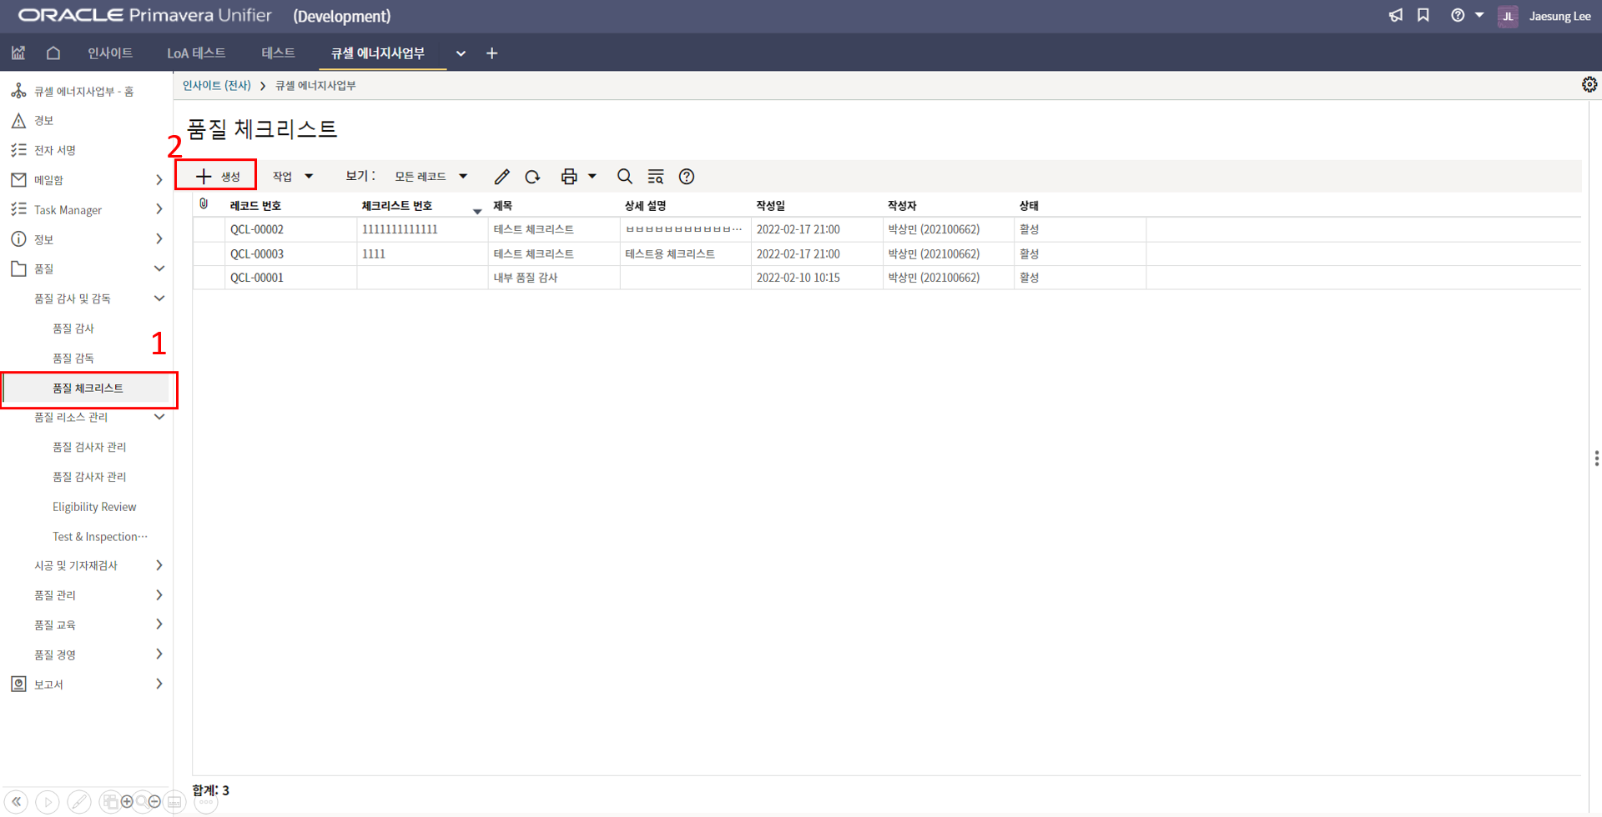Go to the home icon tab
1602x817 pixels.
click(x=53, y=53)
